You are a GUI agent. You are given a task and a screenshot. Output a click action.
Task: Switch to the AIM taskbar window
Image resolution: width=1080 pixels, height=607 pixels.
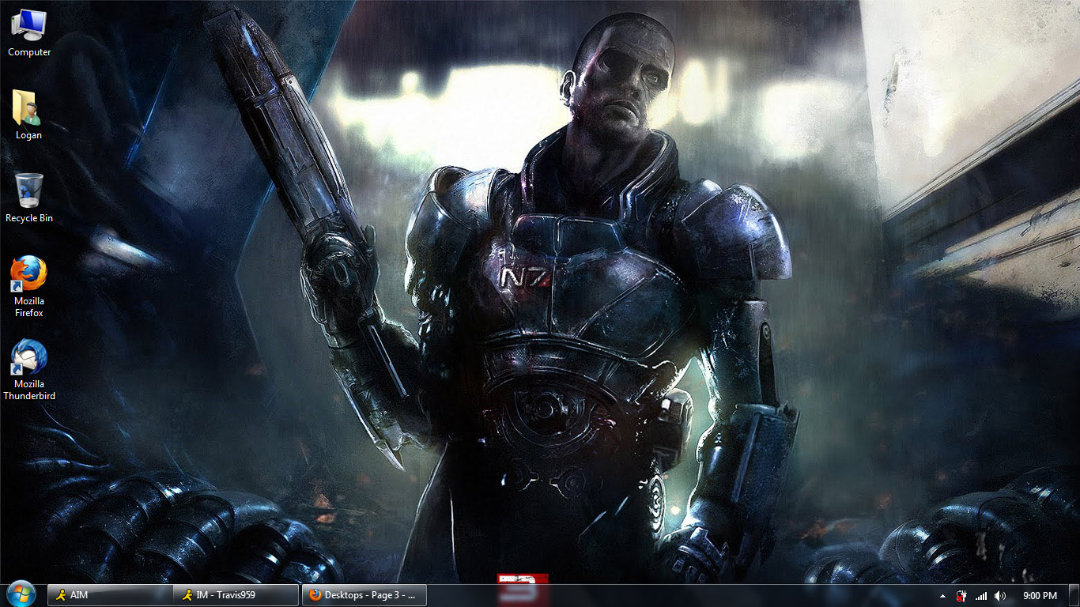point(110,595)
